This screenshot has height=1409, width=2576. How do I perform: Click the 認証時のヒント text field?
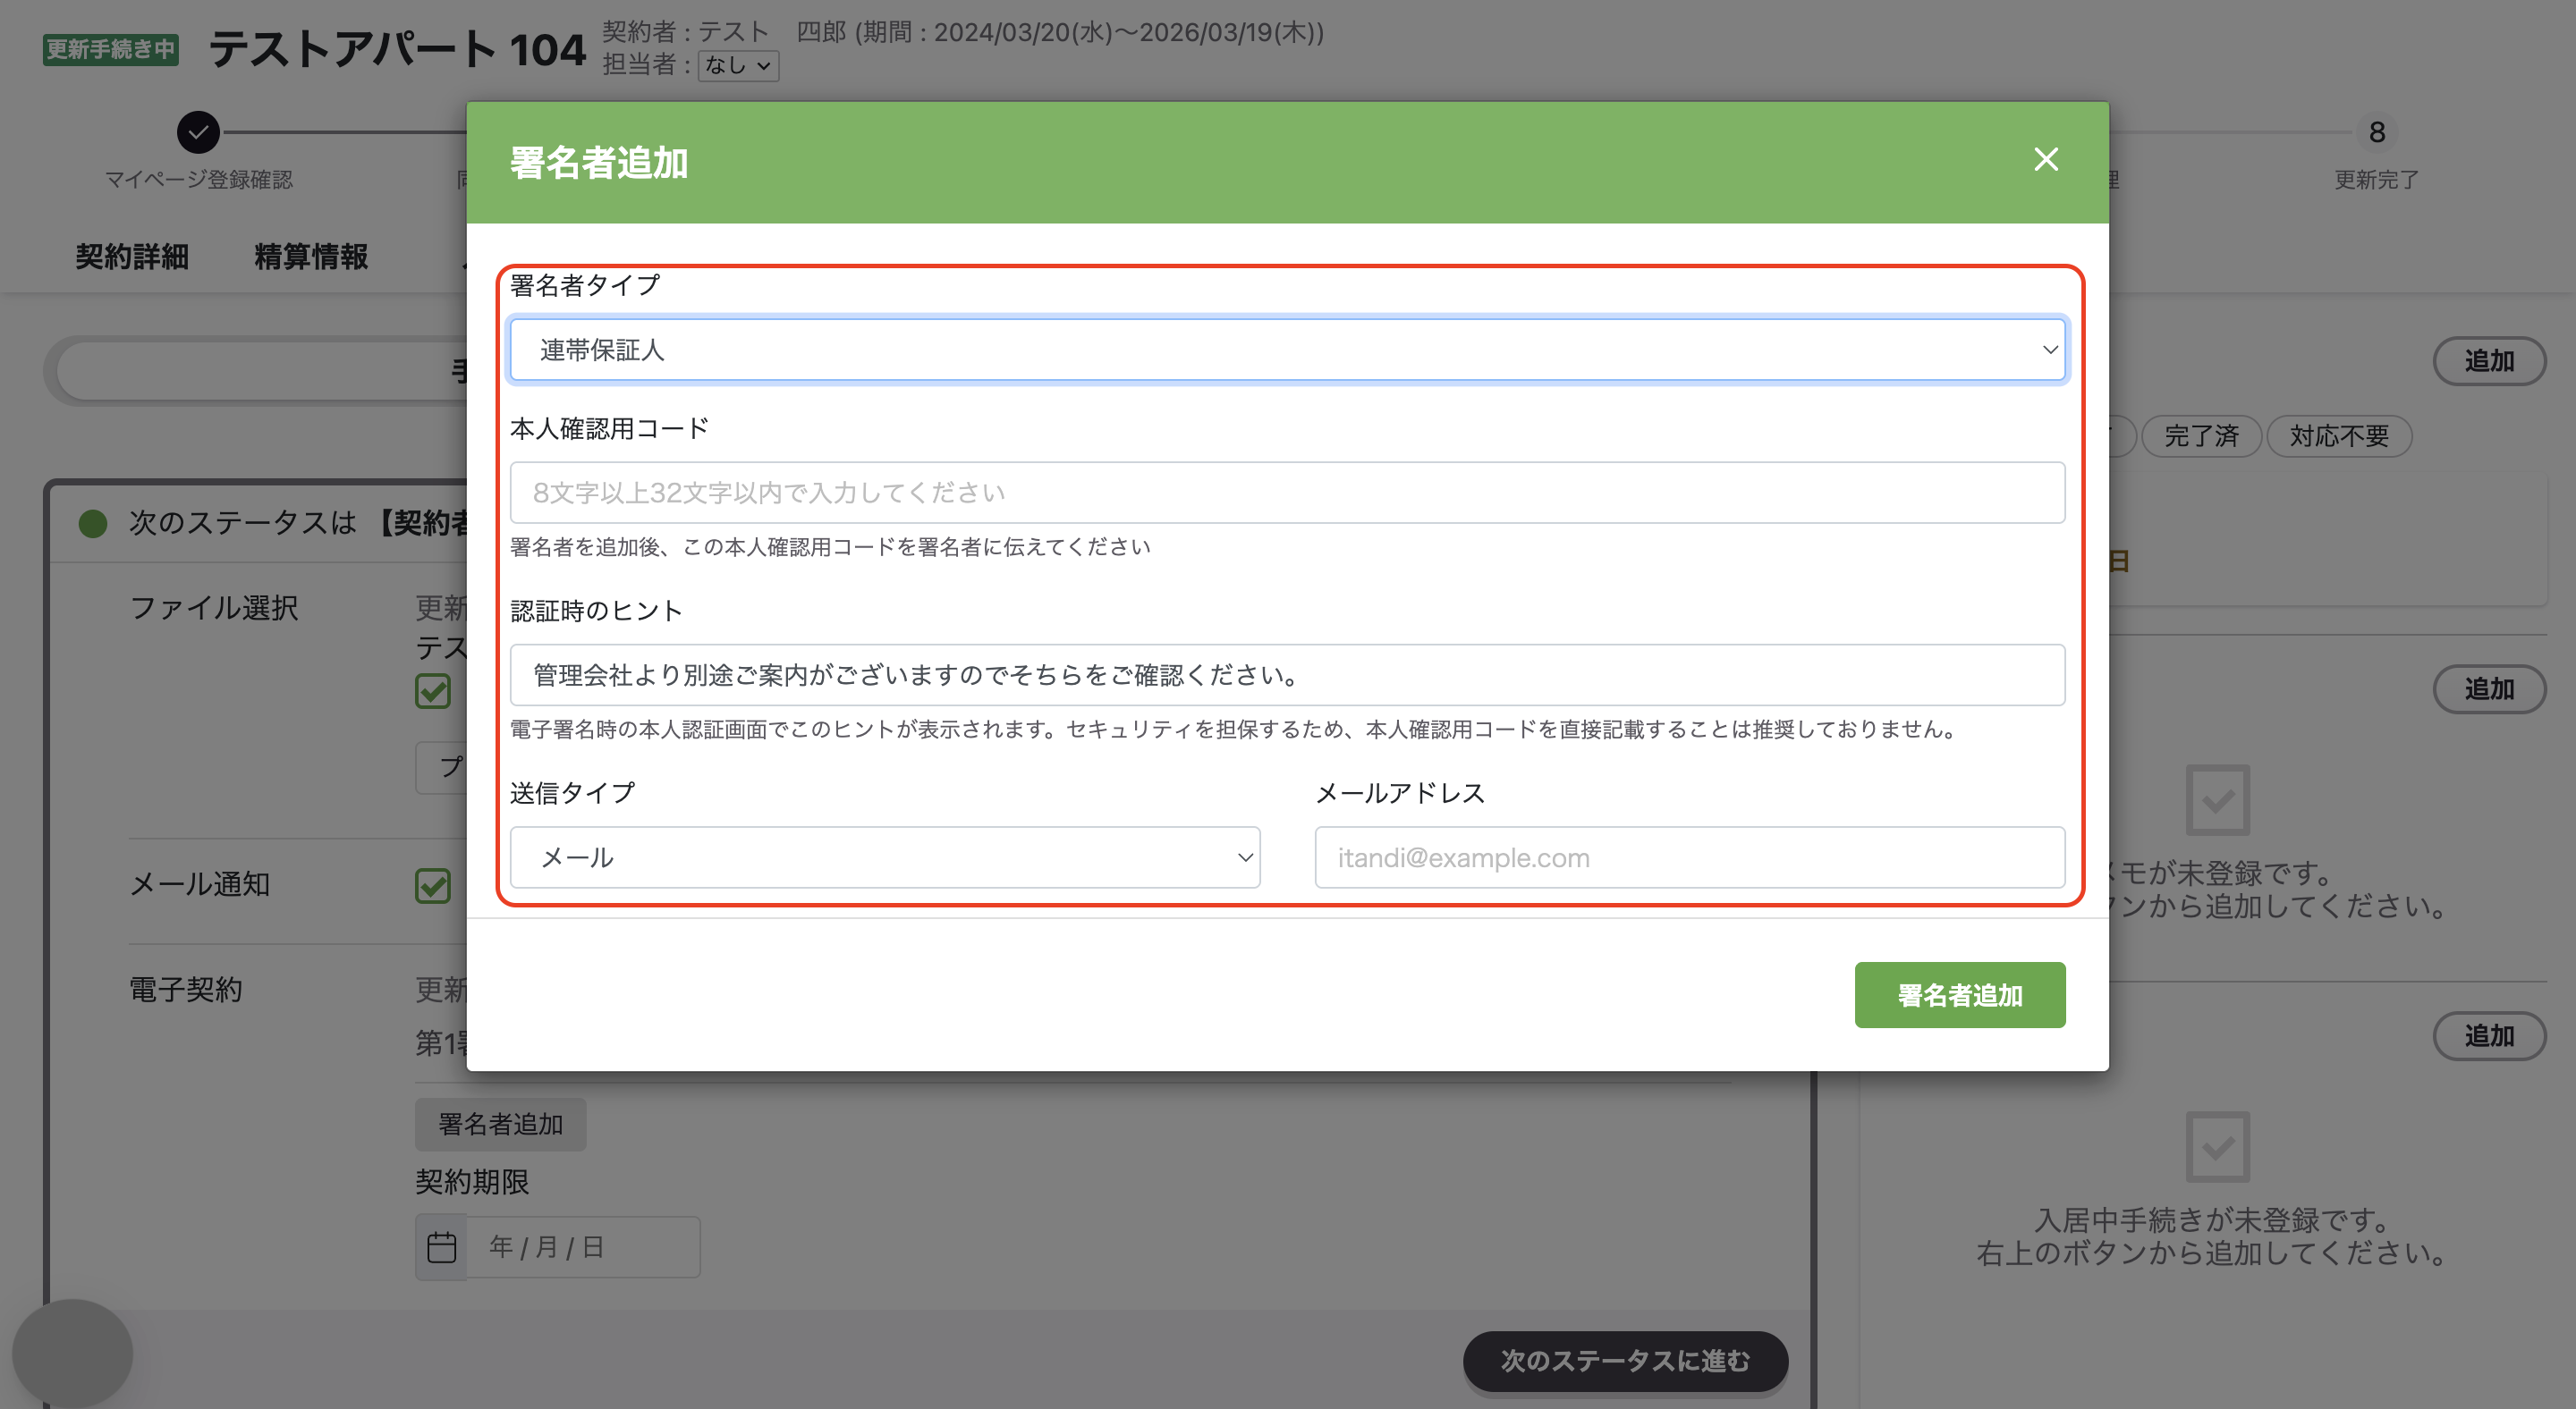pos(1287,676)
